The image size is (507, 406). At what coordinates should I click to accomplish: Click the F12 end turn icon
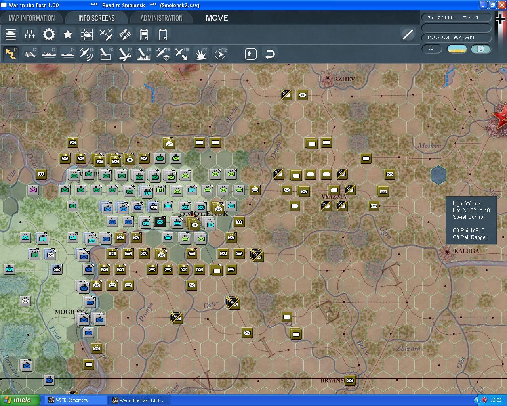click(x=220, y=54)
